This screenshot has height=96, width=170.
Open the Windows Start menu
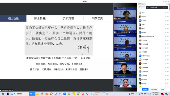(3, 94)
